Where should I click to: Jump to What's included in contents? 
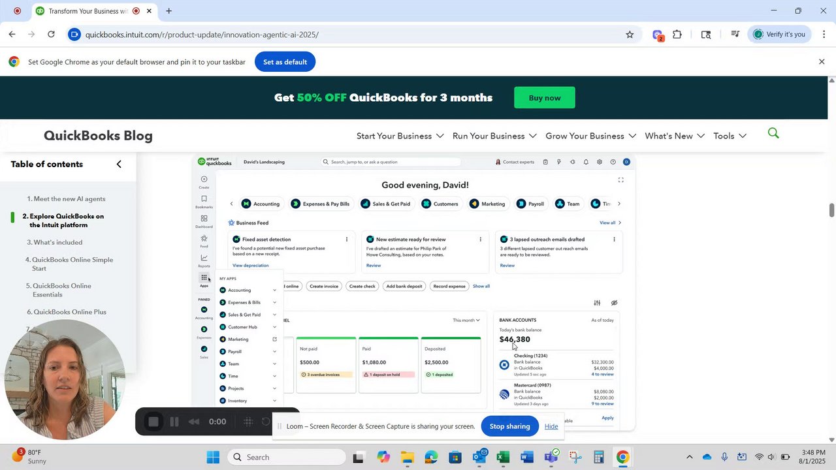point(54,242)
